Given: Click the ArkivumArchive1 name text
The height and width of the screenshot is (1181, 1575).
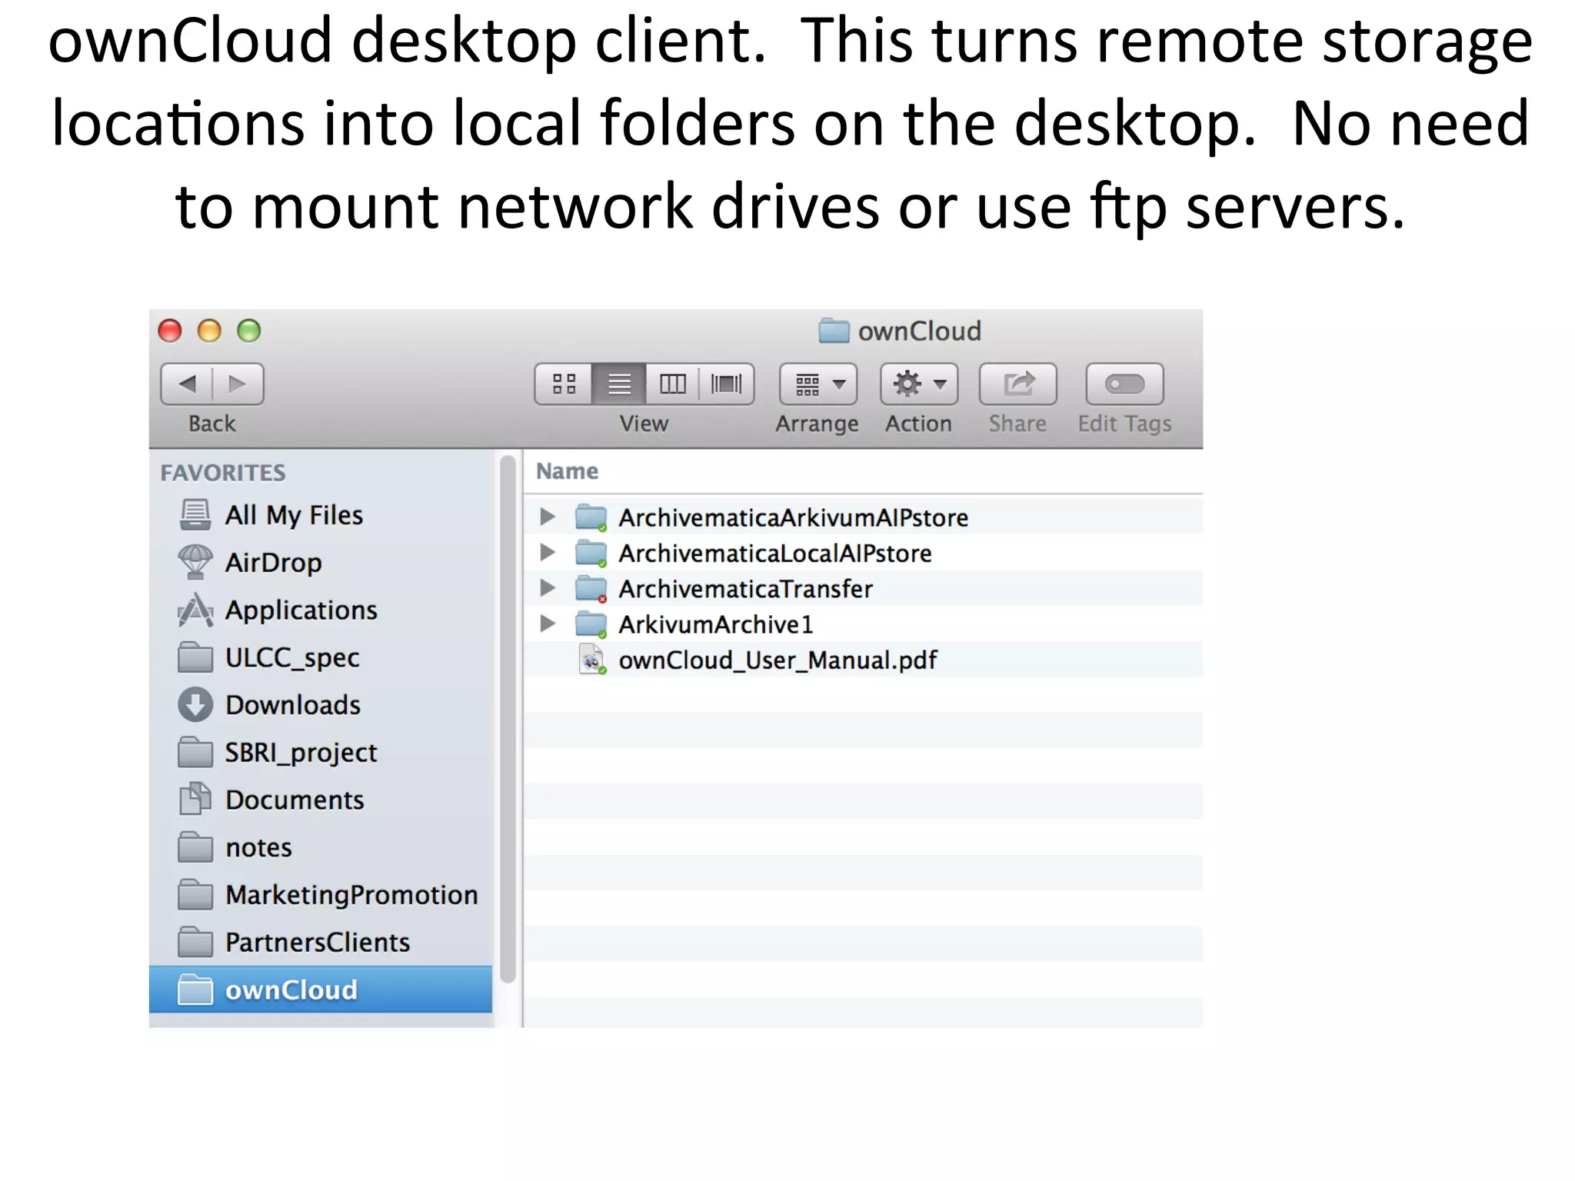Looking at the screenshot, I should 715,624.
